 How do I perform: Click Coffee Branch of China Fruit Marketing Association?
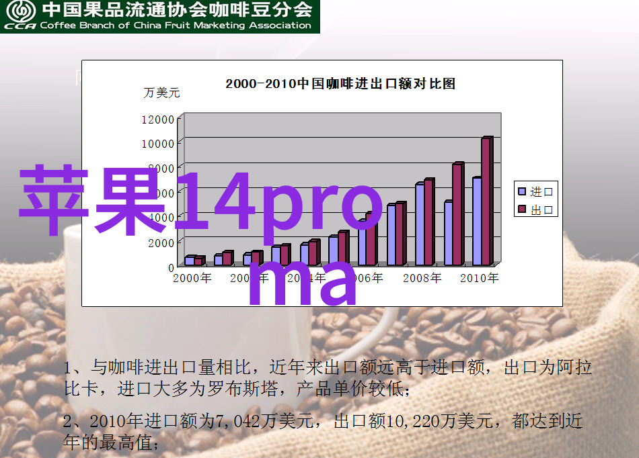coord(176,26)
